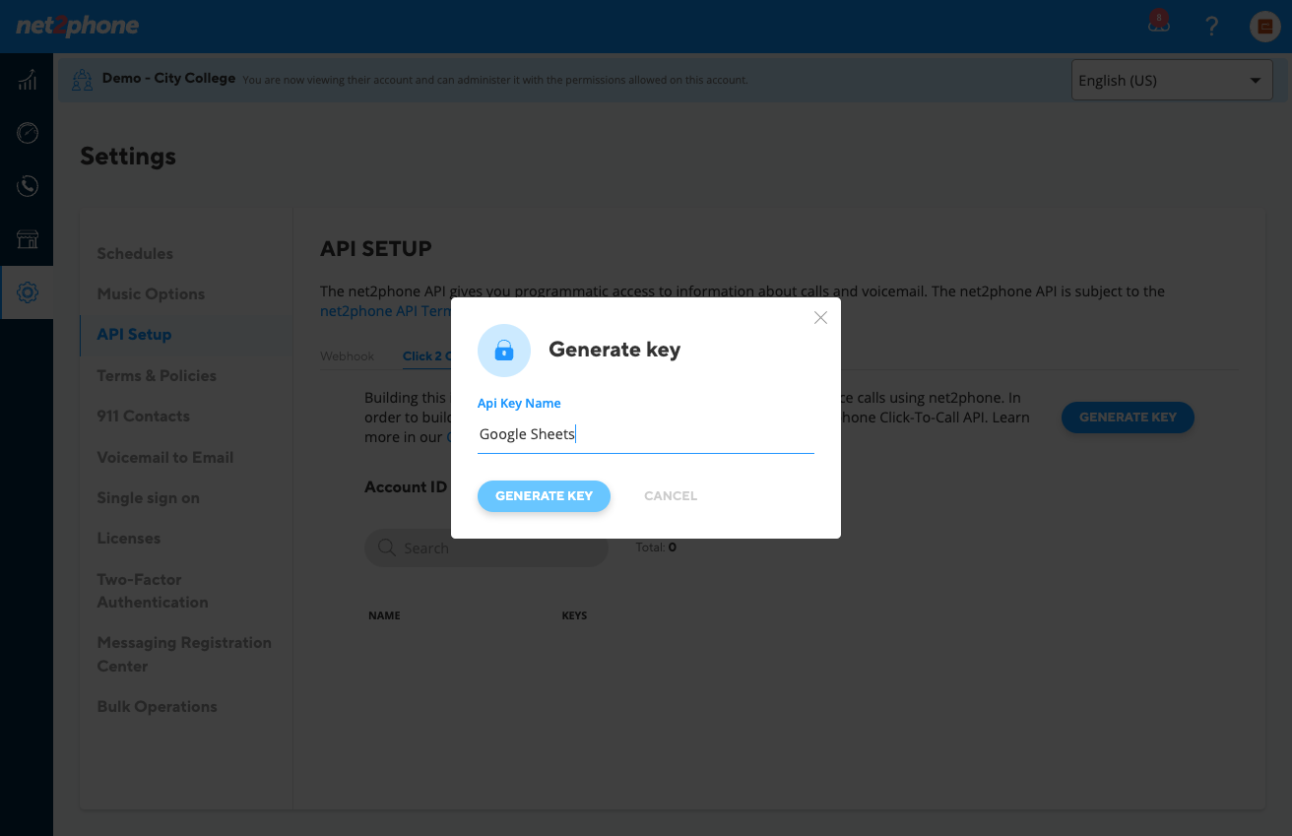Click the KEYS column header
The height and width of the screenshot is (836, 1292).
coord(574,615)
